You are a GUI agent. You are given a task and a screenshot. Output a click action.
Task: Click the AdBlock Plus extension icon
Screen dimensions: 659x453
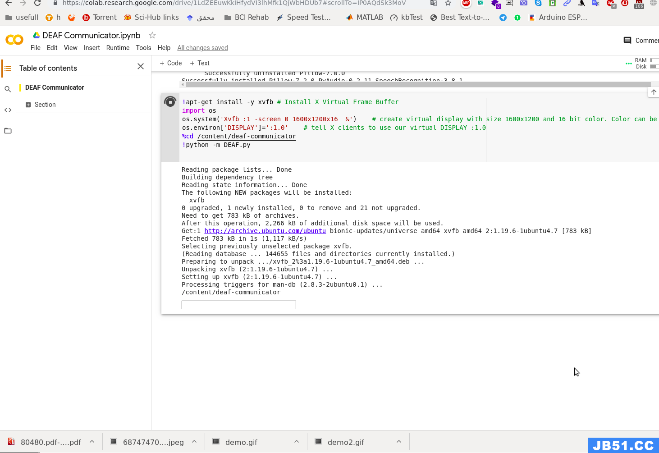pos(466,3)
